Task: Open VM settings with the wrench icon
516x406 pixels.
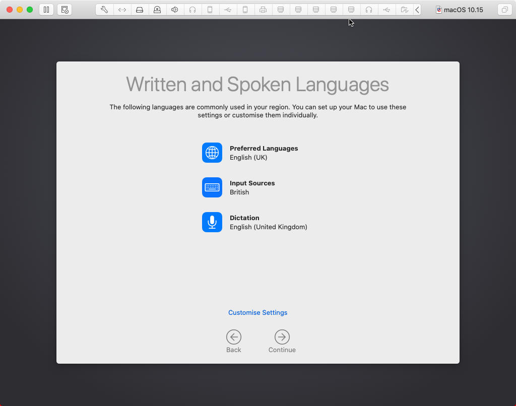Action: tap(104, 9)
